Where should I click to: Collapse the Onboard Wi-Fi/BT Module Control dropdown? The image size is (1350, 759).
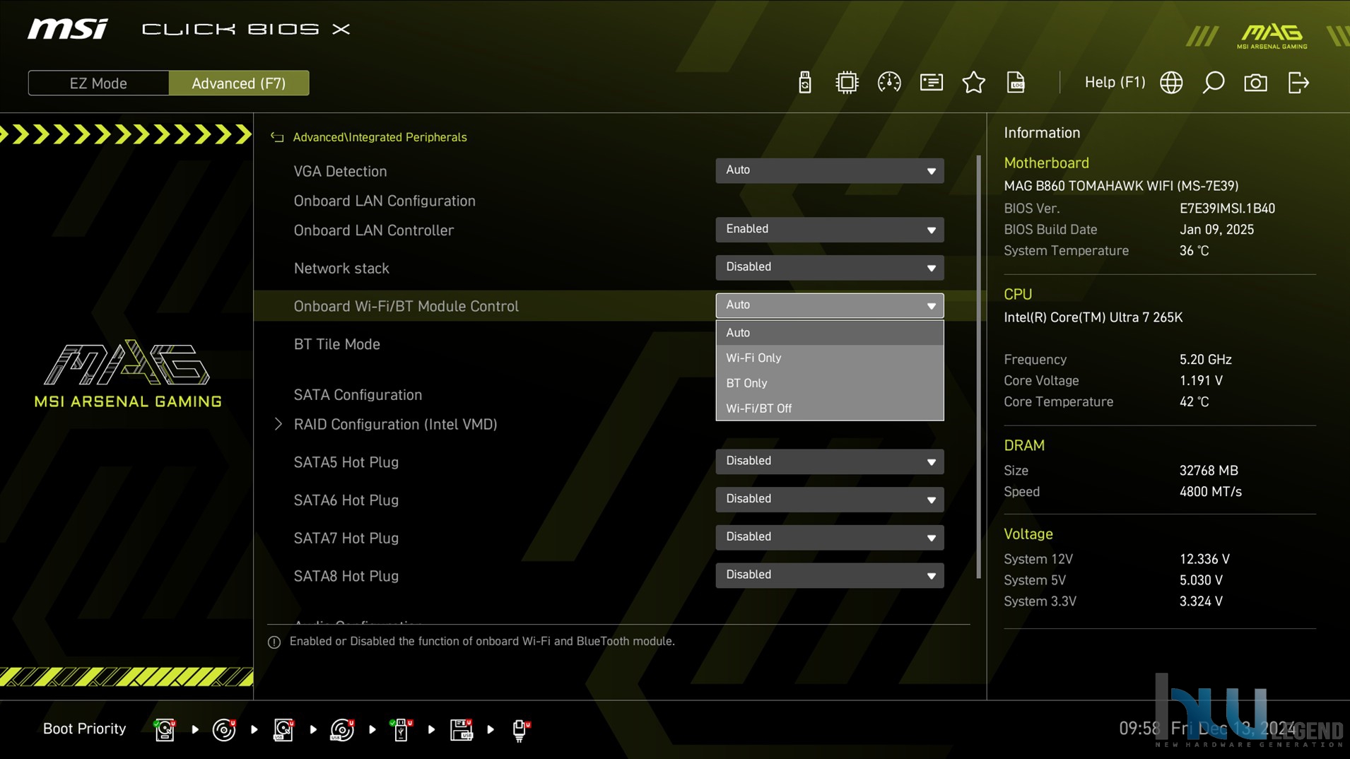[x=829, y=305]
